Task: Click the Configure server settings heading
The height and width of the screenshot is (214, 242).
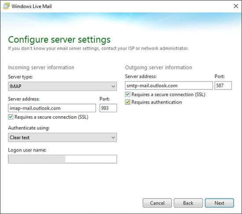Action: coord(59,40)
